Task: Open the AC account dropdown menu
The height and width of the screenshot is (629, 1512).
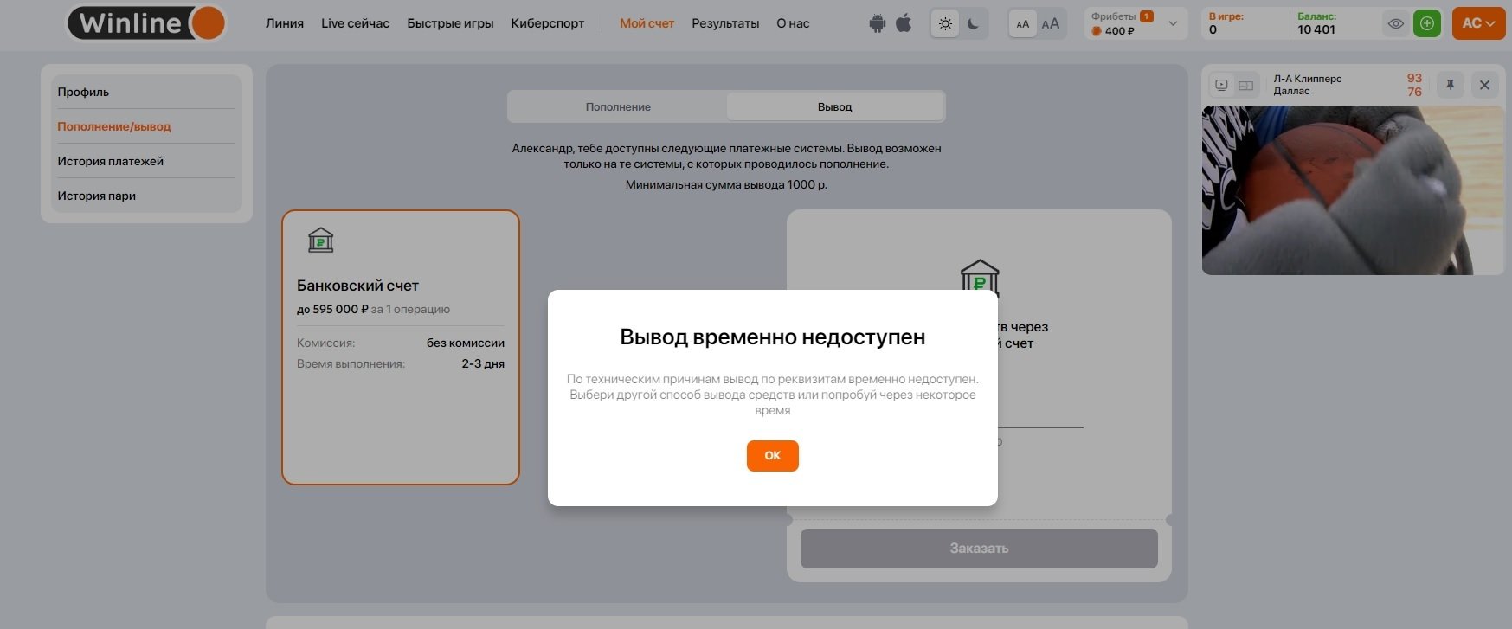Action: [x=1478, y=23]
